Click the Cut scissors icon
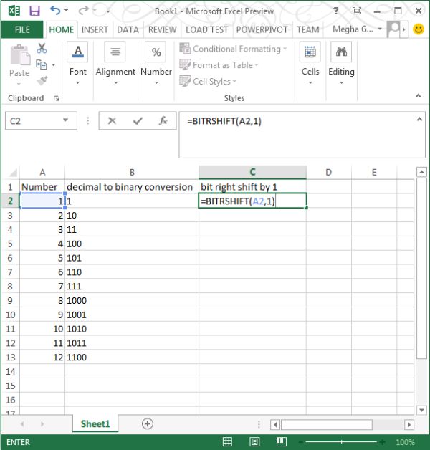The height and width of the screenshot is (450, 430). click(42, 48)
